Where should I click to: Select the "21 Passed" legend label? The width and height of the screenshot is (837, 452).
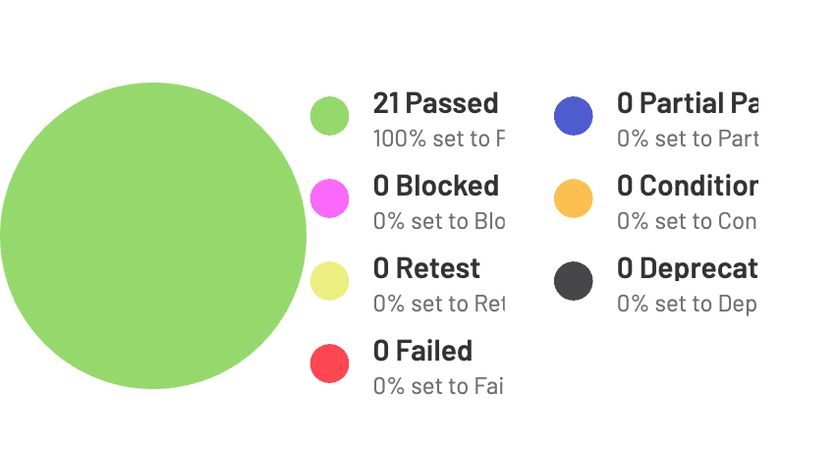point(435,103)
